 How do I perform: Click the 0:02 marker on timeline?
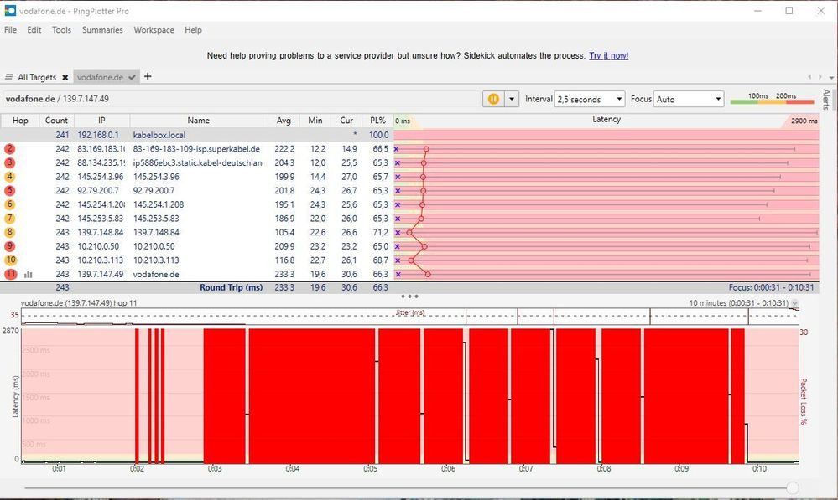(x=137, y=468)
